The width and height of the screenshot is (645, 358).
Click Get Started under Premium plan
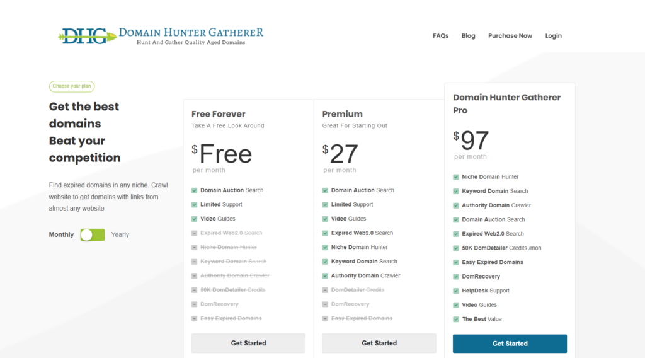[x=379, y=343]
